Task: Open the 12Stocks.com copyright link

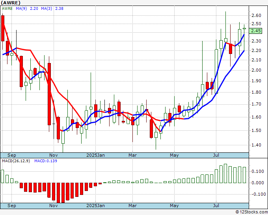Action: [251, 212]
